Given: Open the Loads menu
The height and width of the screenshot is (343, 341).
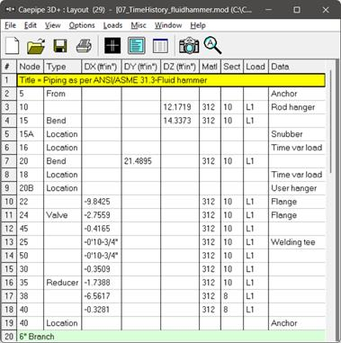Looking at the screenshot, I should (x=112, y=25).
